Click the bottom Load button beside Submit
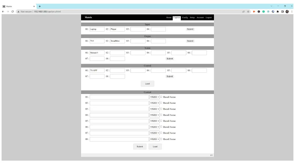The width and height of the screenshot is (295, 163). tap(155, 146)
